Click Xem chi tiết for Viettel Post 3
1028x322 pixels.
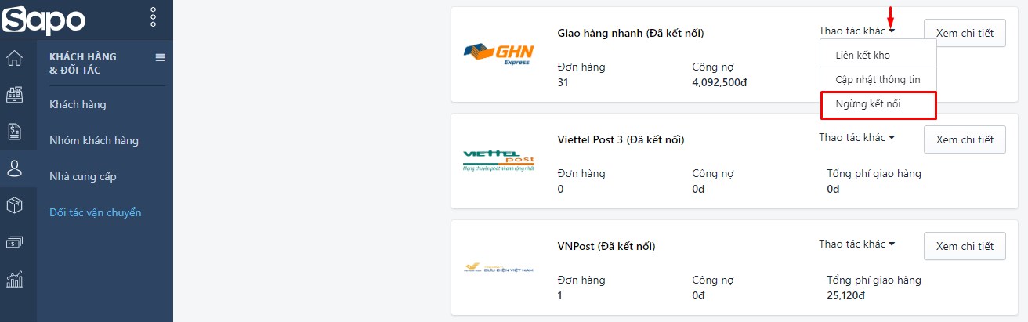965,139
